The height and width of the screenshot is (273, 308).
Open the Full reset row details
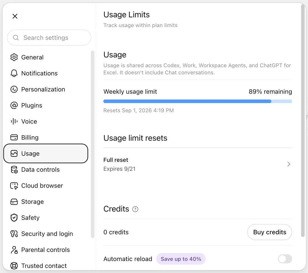coord(198,164)
